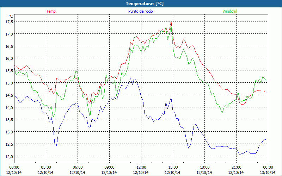Click the red temperature peak near 15:00

point(171,21)
